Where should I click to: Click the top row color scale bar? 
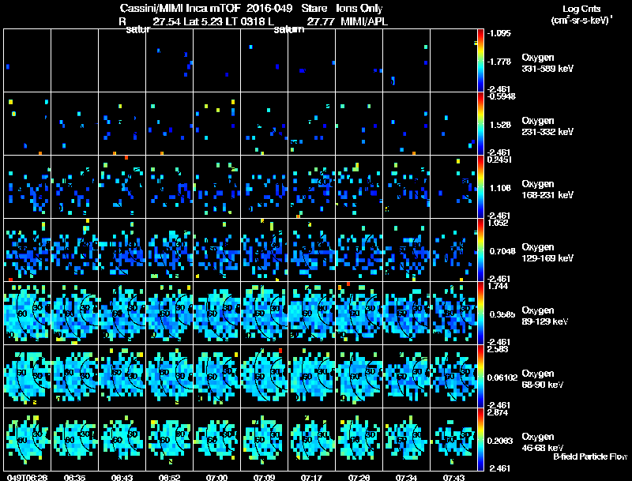pos(480,61)
